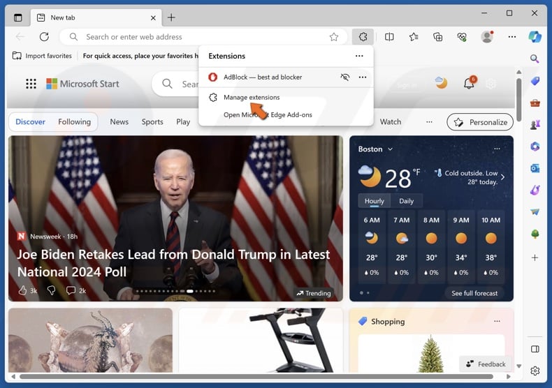The height and width of the screenshot is (388, 552).
Task: Open sidebar Tools briefcase icon
Action: click(x=535, y=103)
